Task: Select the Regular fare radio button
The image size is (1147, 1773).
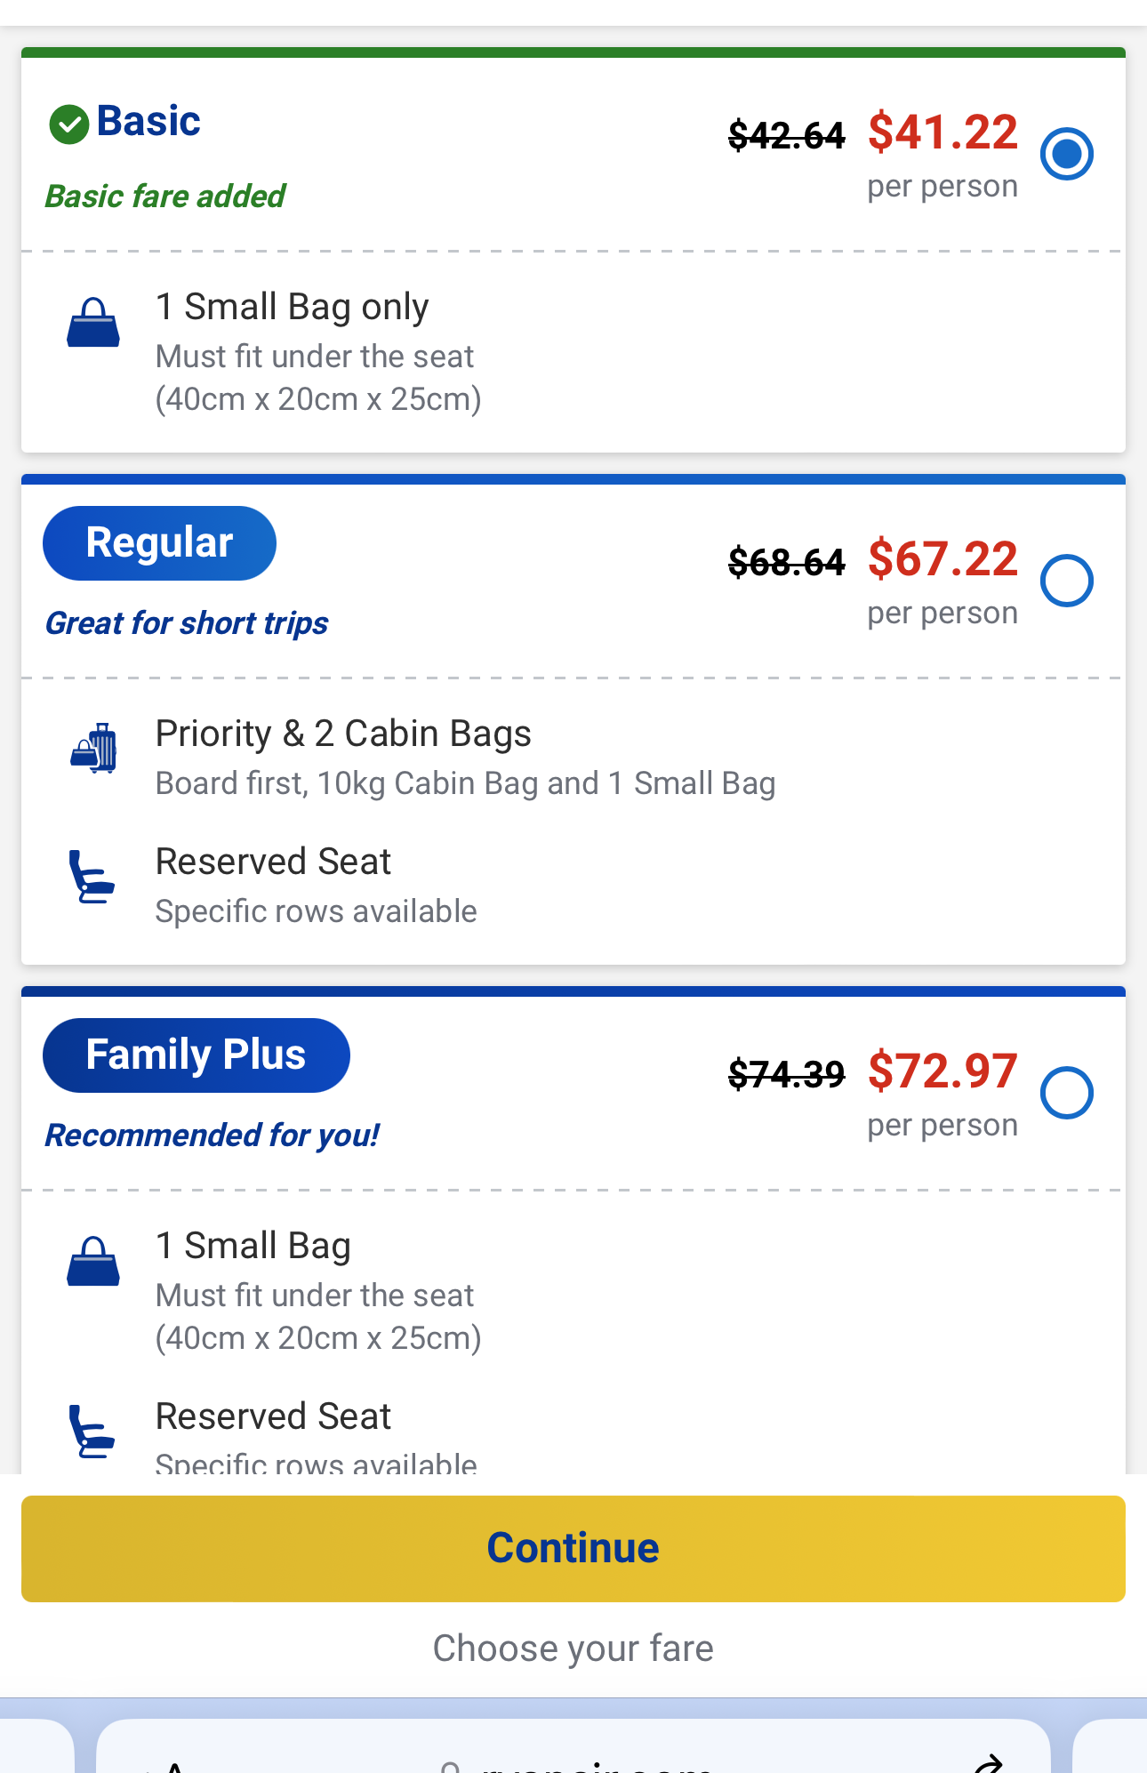Action: pos(1066,581)
